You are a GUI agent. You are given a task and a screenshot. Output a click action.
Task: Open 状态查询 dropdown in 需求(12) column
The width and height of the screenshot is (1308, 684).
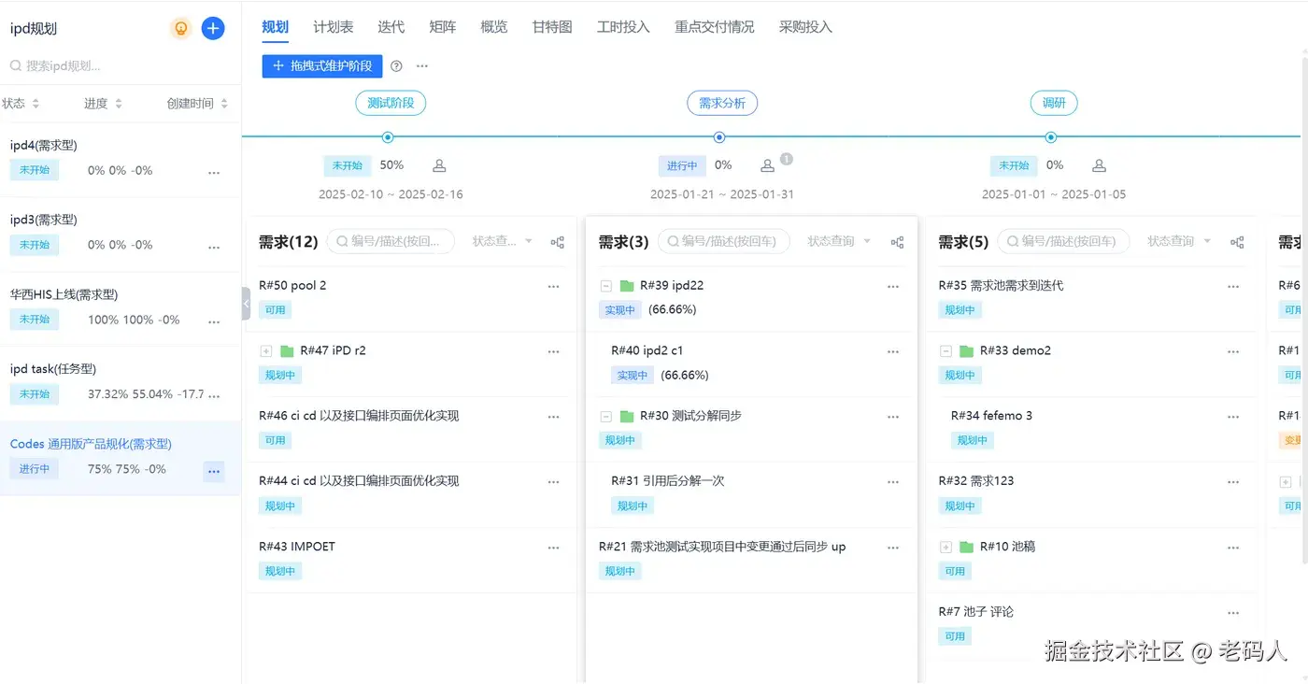(502, 241)
